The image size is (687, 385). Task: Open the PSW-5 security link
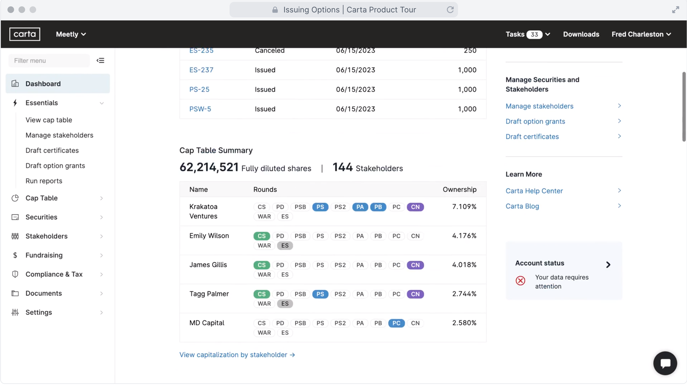click(x=200, y=109)
